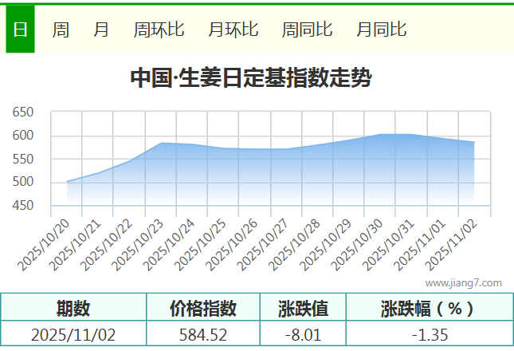Click the 涨跌幅（%） column header

tap(428, 308)
